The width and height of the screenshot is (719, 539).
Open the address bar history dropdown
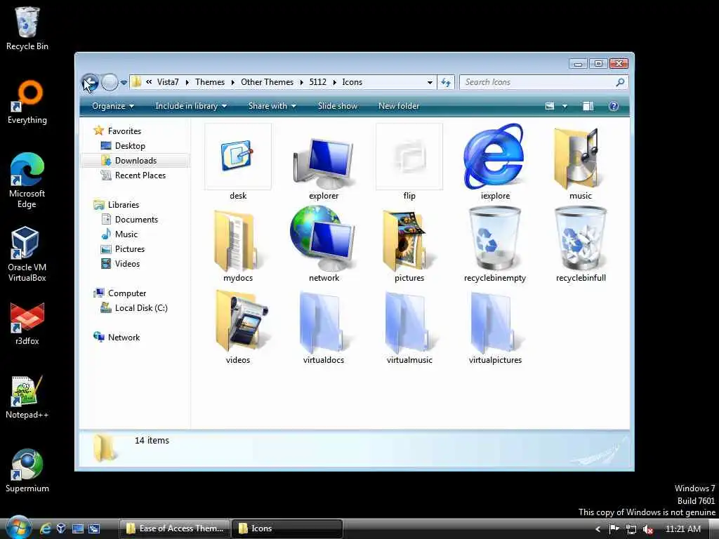pos(430,83)
